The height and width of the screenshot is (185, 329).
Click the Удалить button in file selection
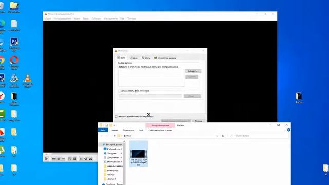pos(192,77)
